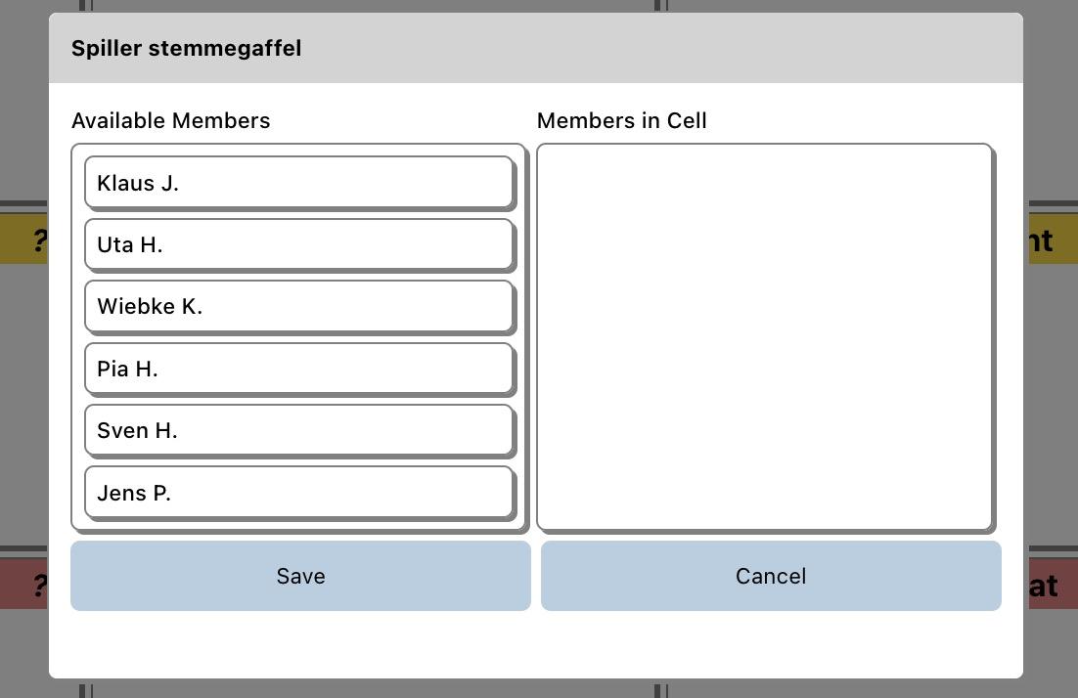Click the empty Members in Cell box
Screen dimensions: 1078x698
764,336
